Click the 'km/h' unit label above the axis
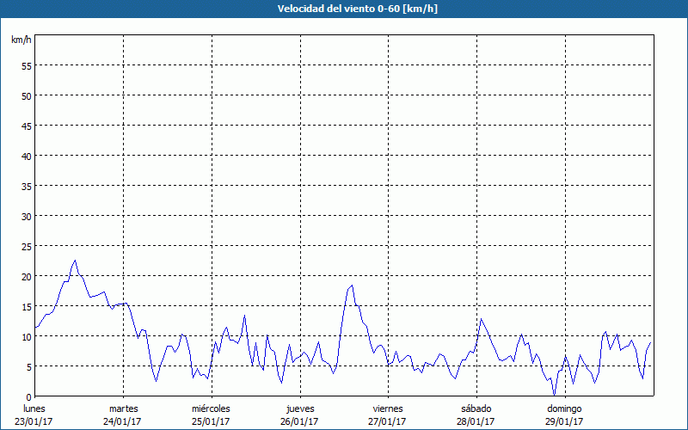The height and width of the screenshot is (430, 688). 21,40
